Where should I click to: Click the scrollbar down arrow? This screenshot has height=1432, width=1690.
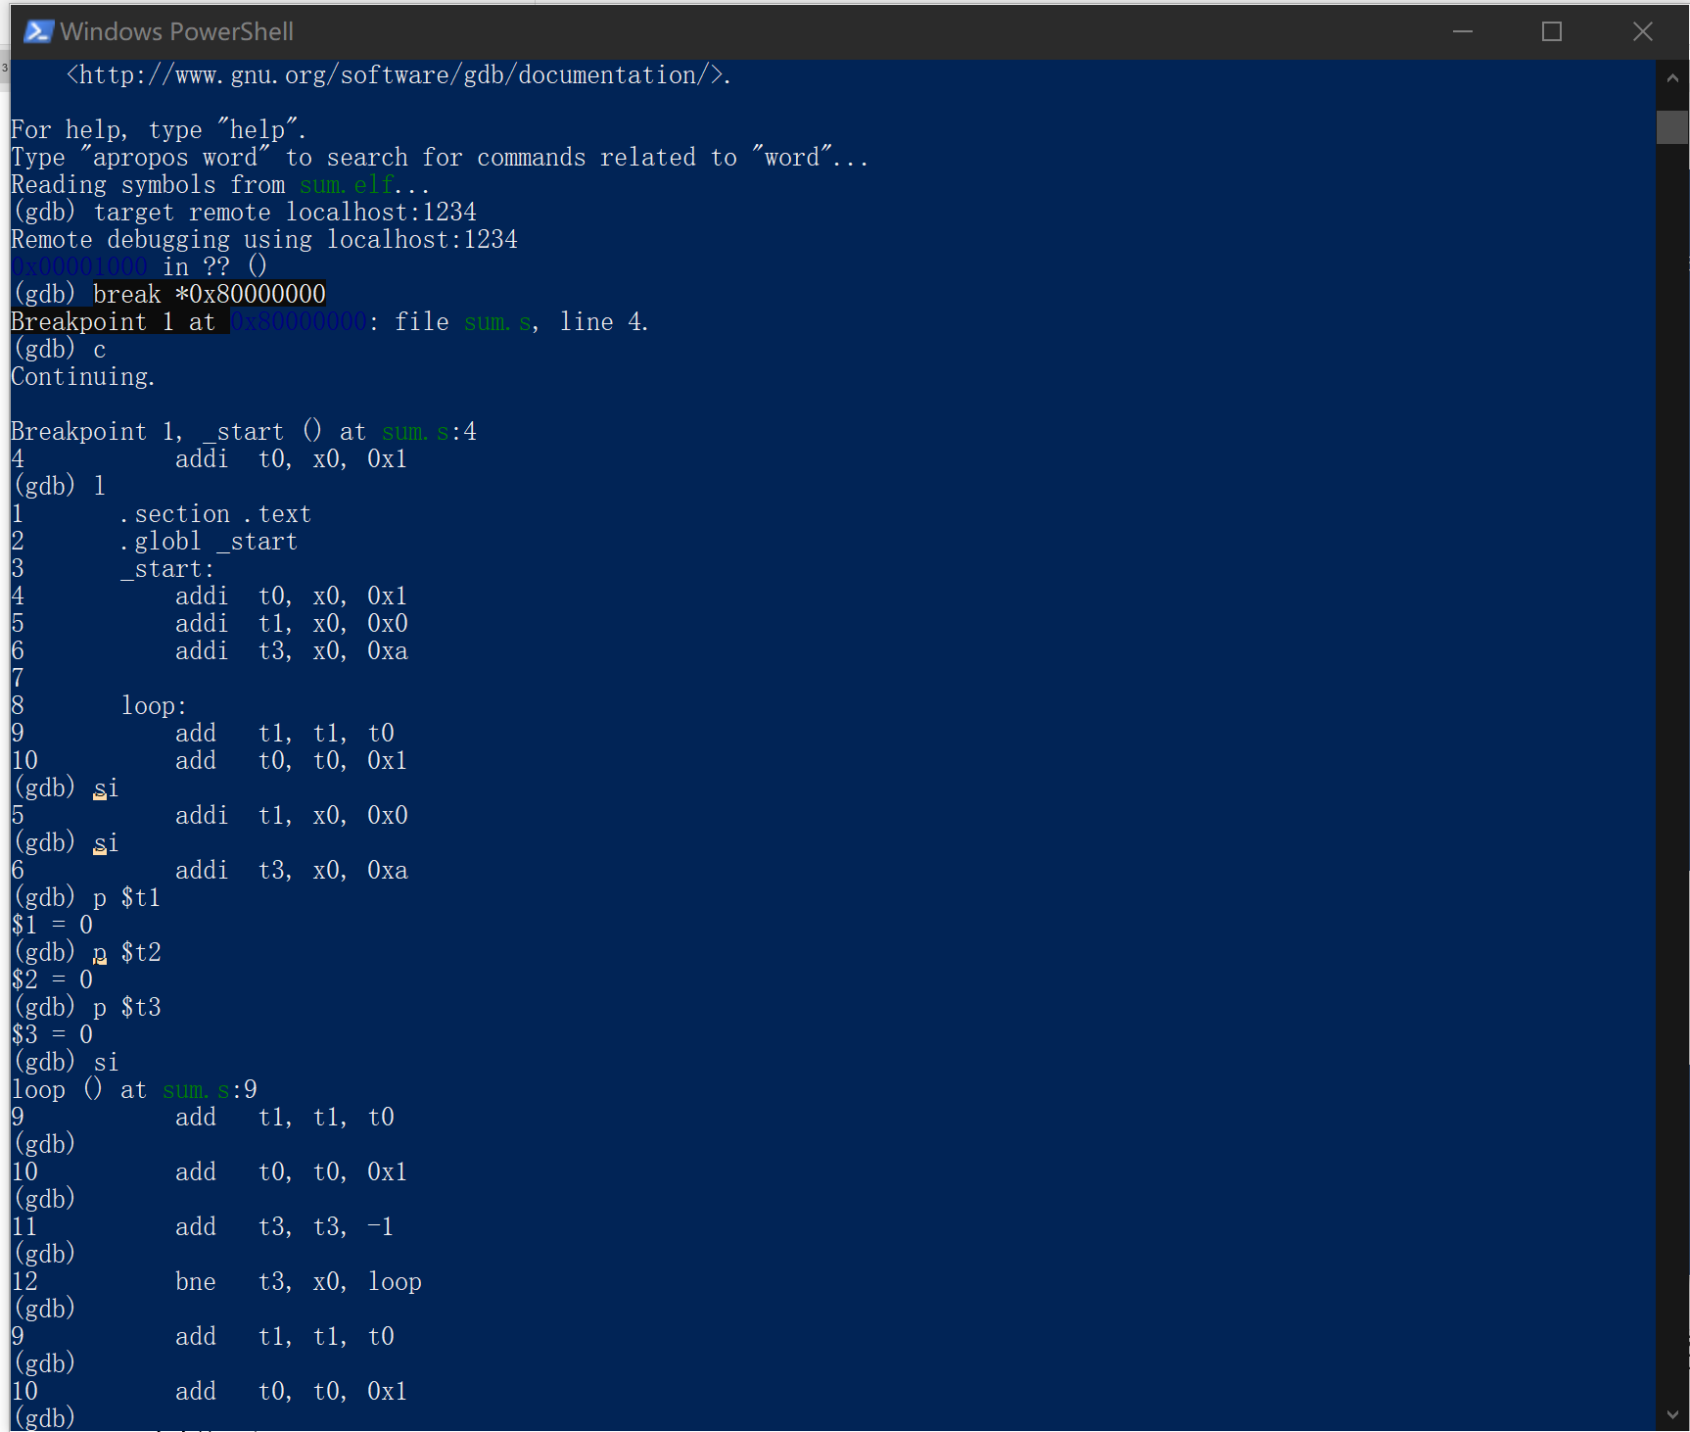click(x=1671, y=1414)
